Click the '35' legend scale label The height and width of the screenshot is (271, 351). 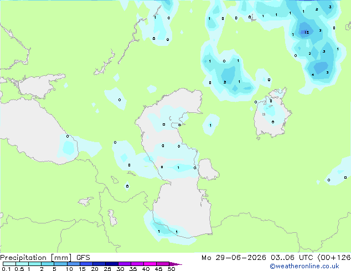(133, 269)
